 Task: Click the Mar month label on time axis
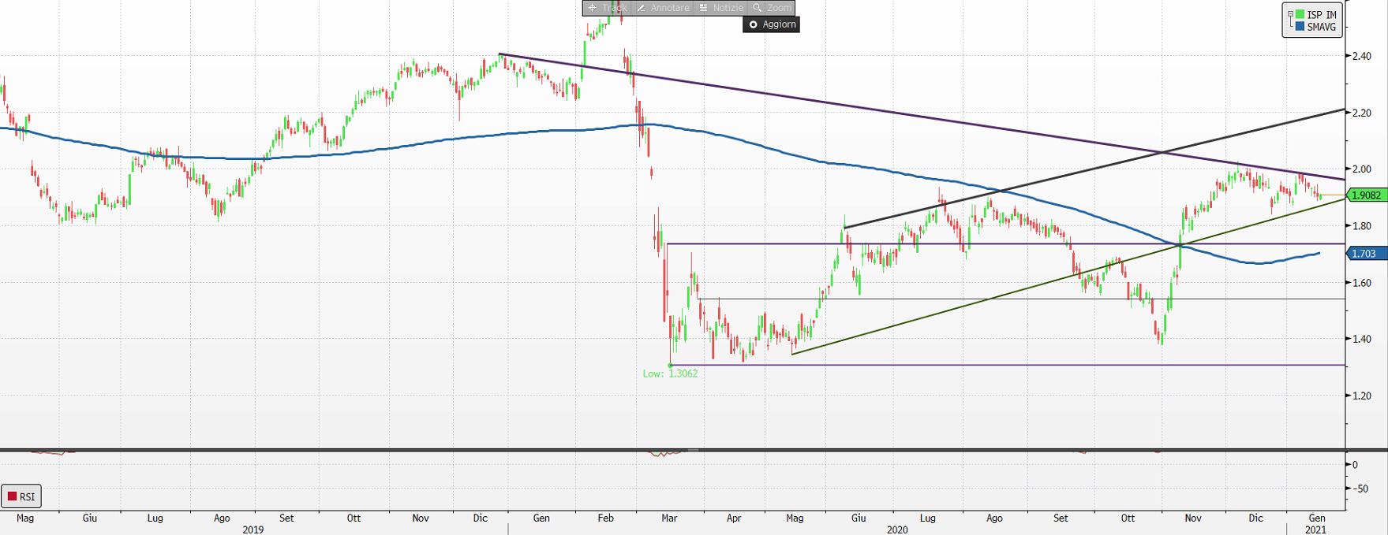[x=669, y=518]
